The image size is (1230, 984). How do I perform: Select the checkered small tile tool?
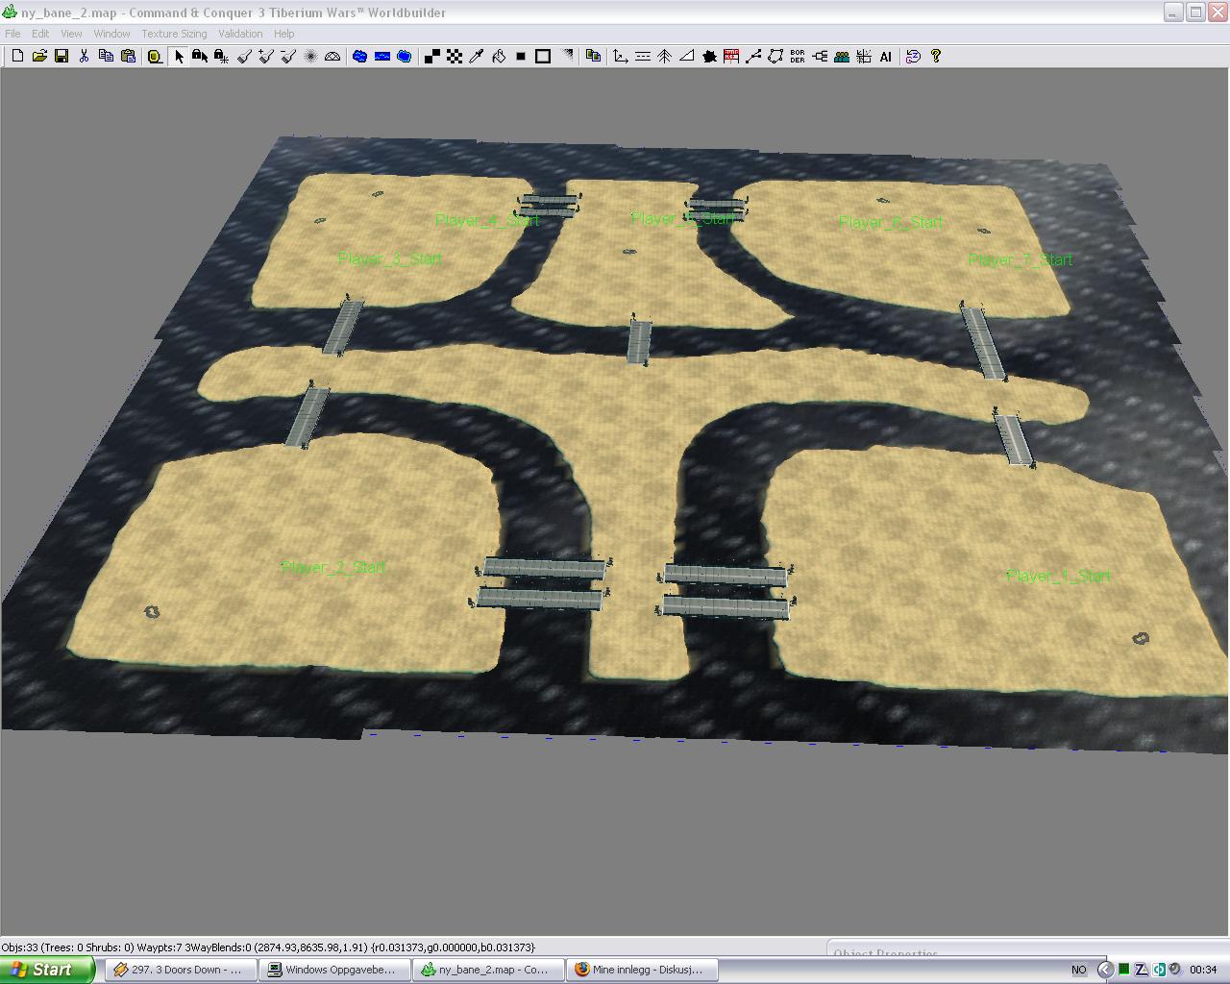pyautogui.click(x=455, y=57)
